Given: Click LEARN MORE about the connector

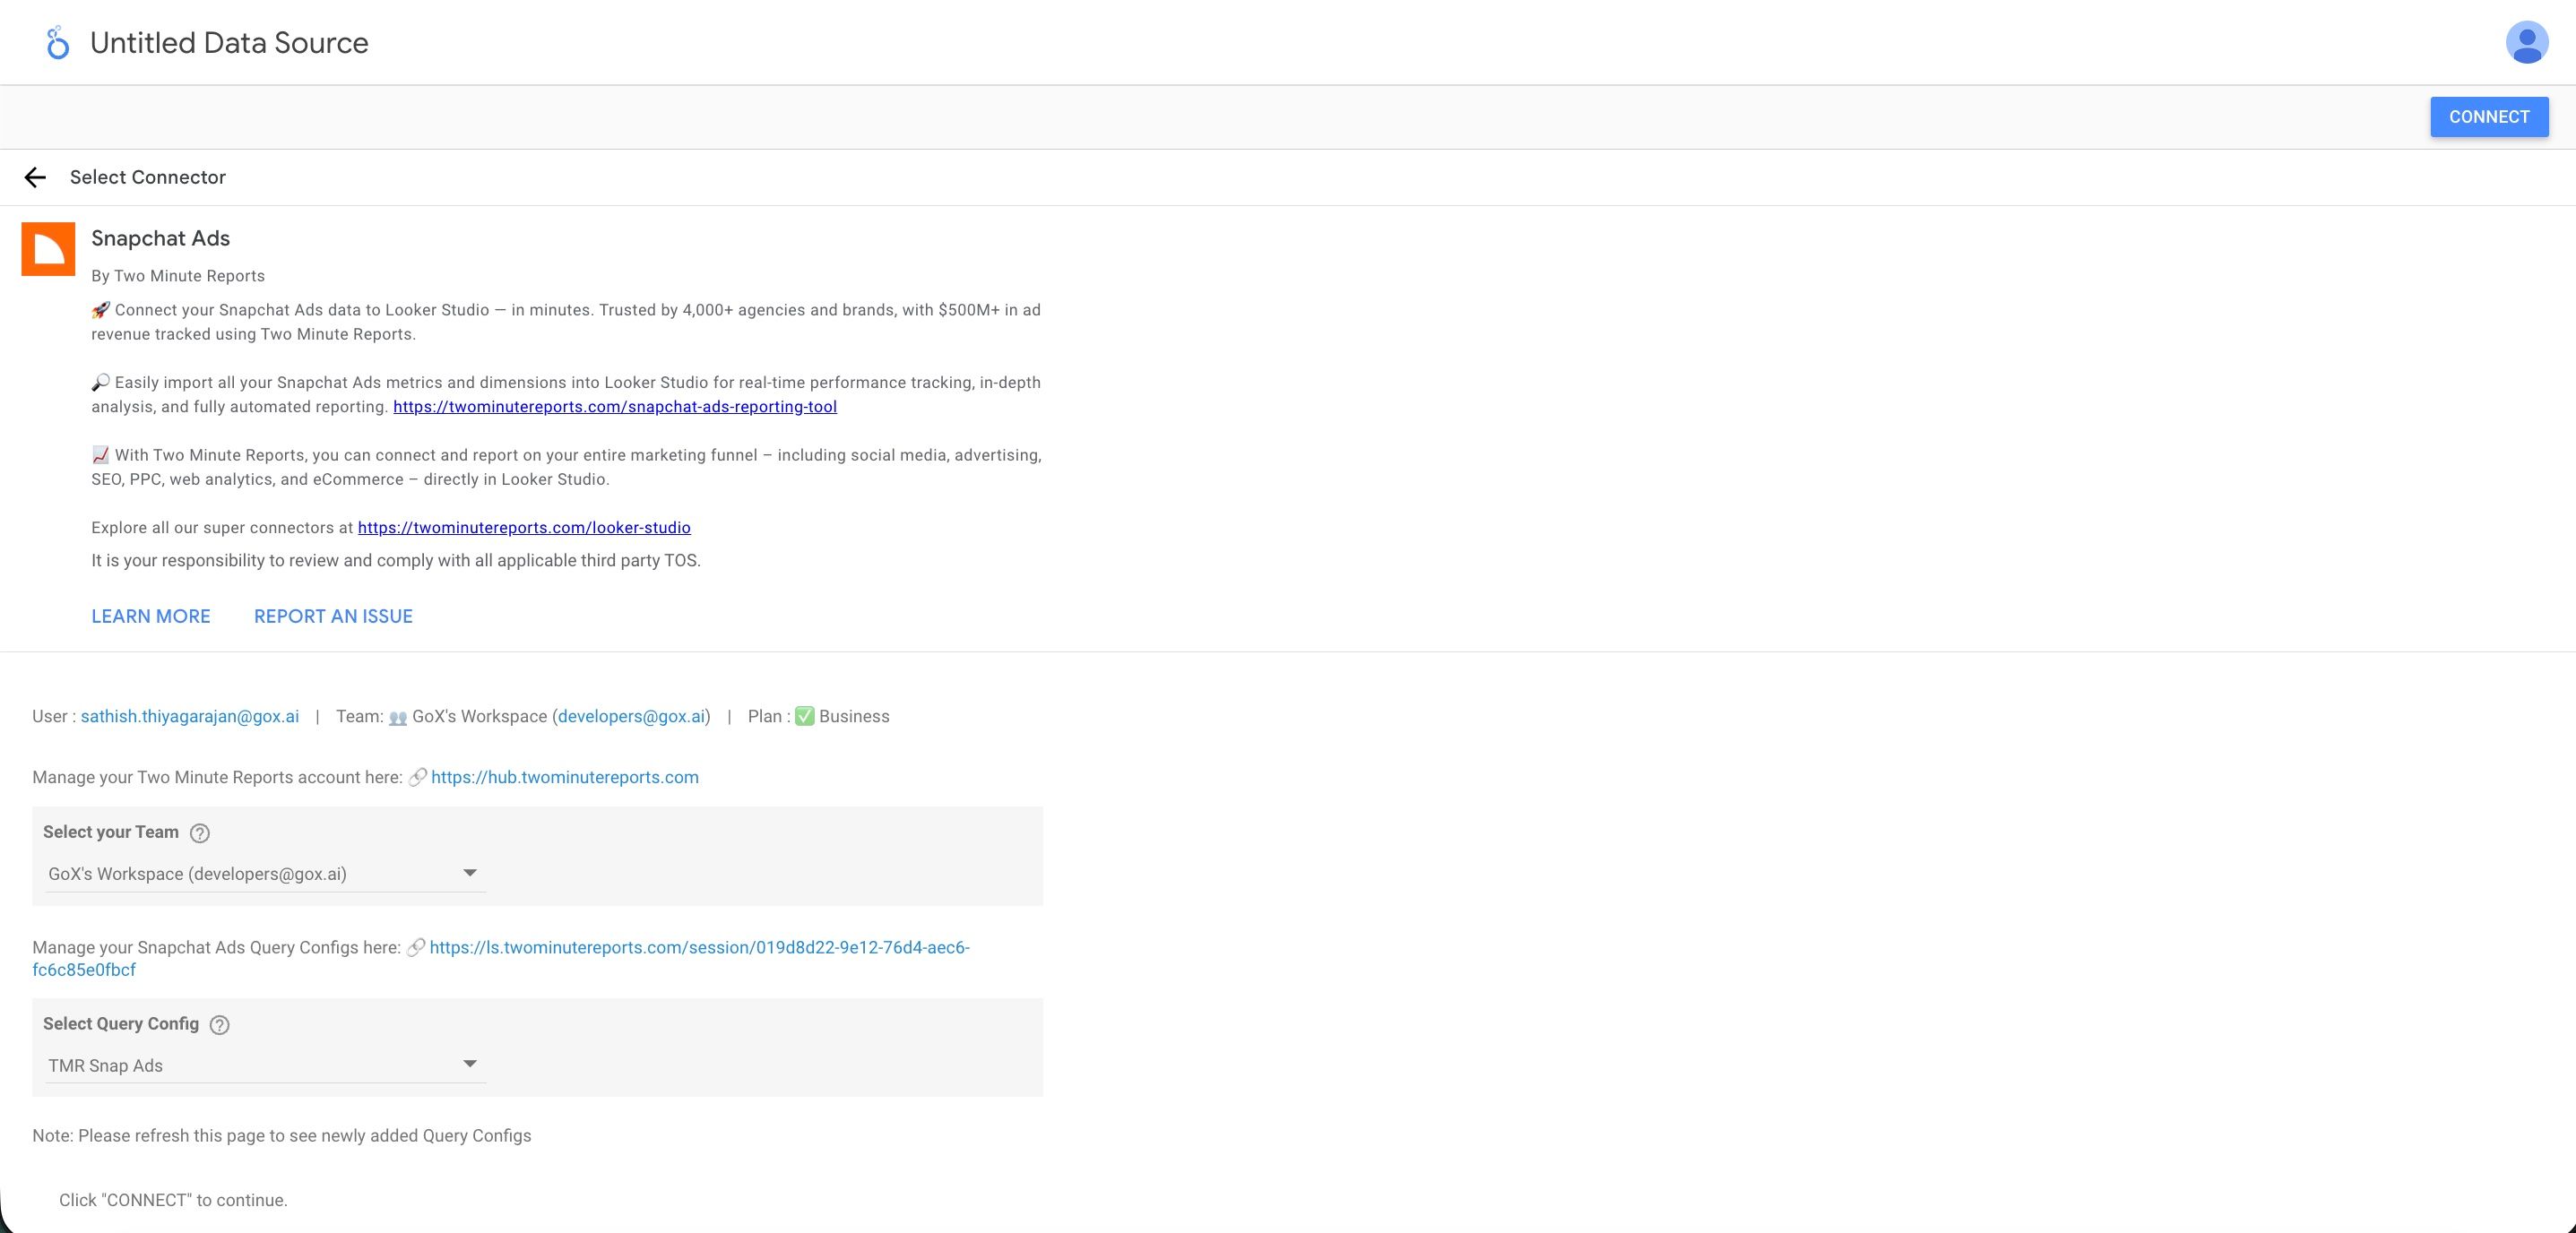Looking at the screenshot, I should click(150, 616).
